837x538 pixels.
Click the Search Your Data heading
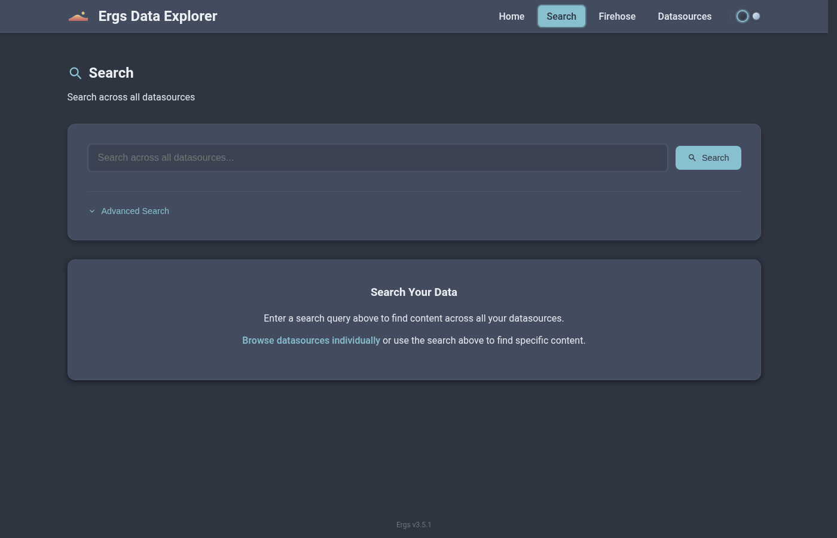(x=414, y=292)
